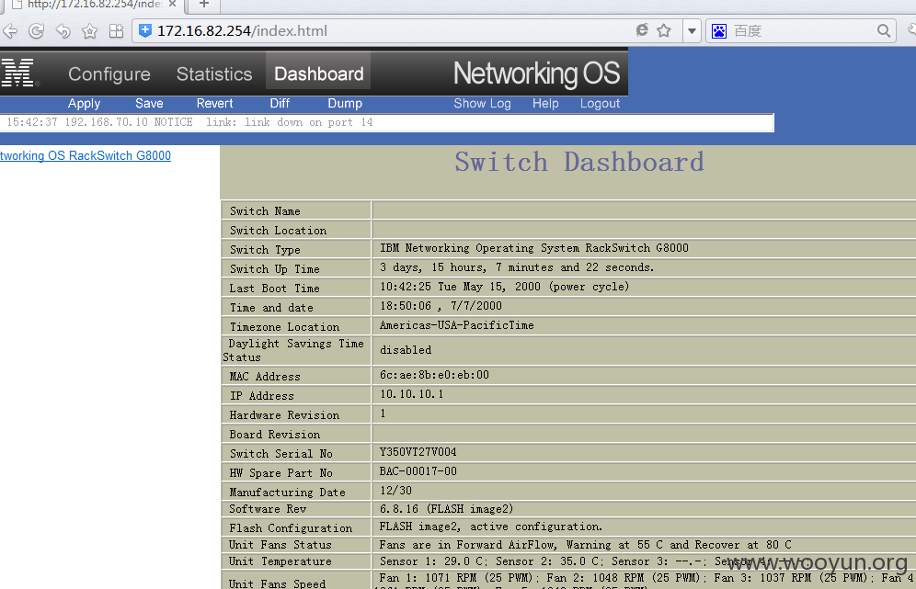Screen dimensions: 916x589
Task: Expand the address bar history dropdown arrow
Action: [692, 31]
